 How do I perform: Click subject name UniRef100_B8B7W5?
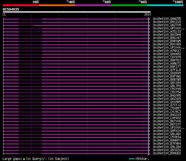tap(167, 80)
